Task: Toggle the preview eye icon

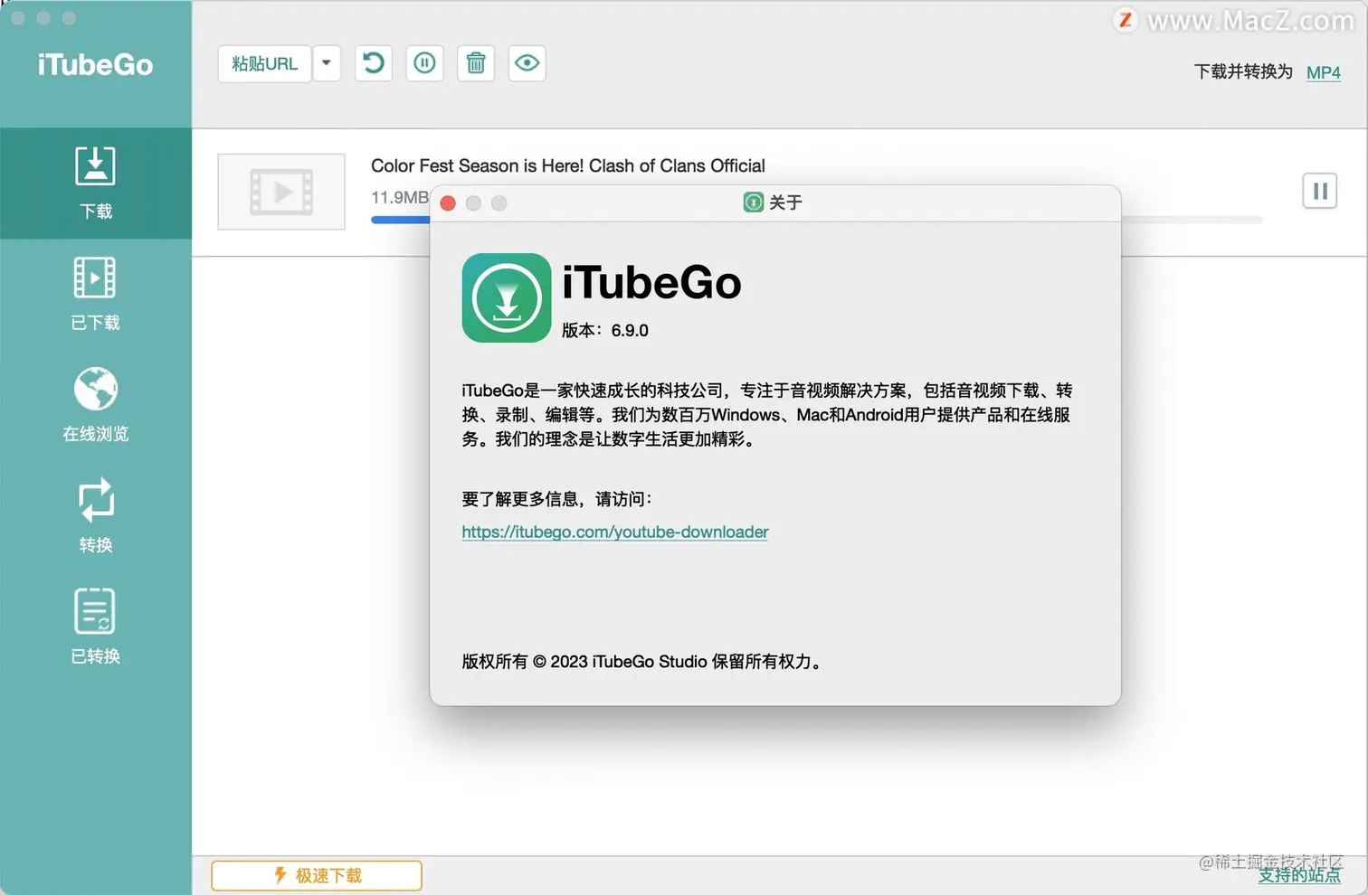Action: [527, 63]
